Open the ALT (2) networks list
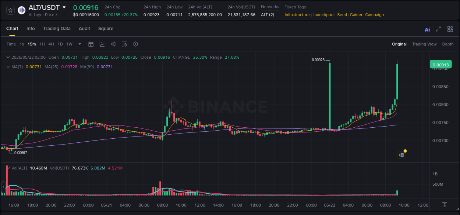 [x=268, y=15]
